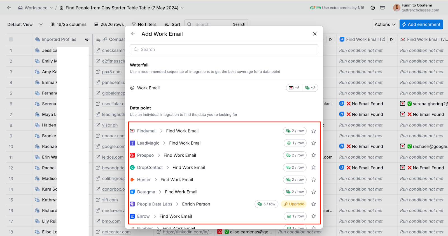448x236 pixels.
Task: Open the Sort options
Action: point(172,24)
